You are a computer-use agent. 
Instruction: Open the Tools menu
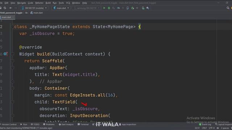click(61, 3)
